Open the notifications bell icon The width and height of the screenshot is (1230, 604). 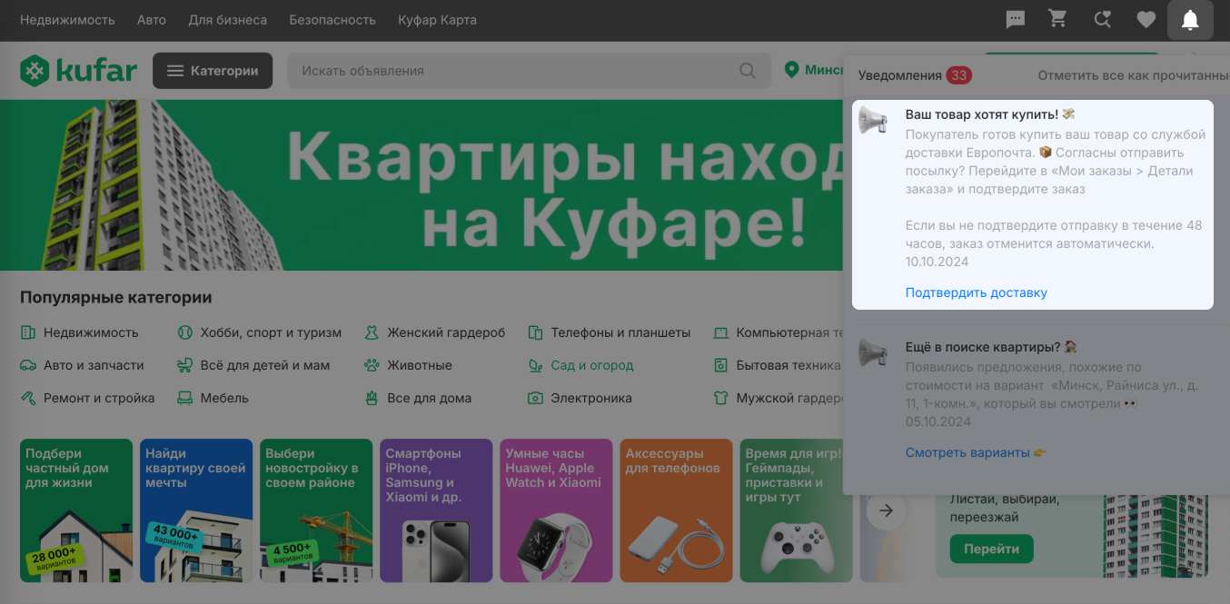[x=1190, y=20]
